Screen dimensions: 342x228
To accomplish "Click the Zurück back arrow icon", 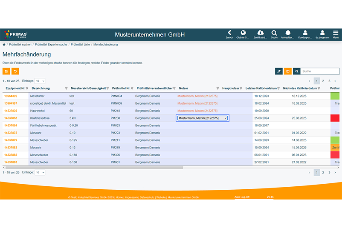I will [229, 33].
